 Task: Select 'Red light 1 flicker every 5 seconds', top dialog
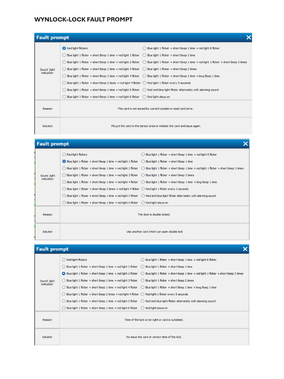coord(144,83)
